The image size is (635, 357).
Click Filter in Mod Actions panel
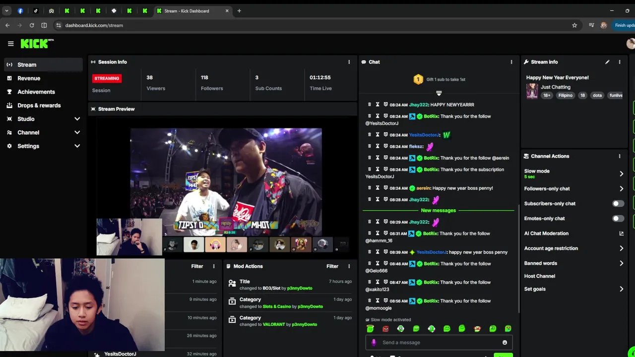tap(332, 266)
